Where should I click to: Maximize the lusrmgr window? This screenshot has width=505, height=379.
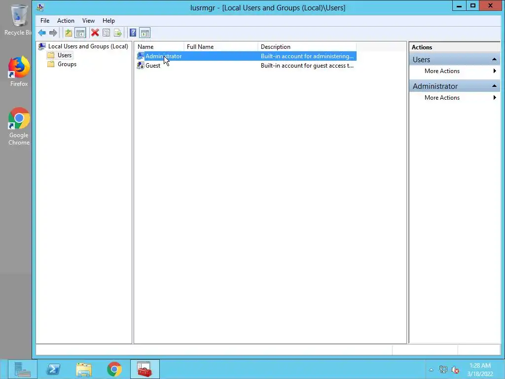click(x=472, y=5)
